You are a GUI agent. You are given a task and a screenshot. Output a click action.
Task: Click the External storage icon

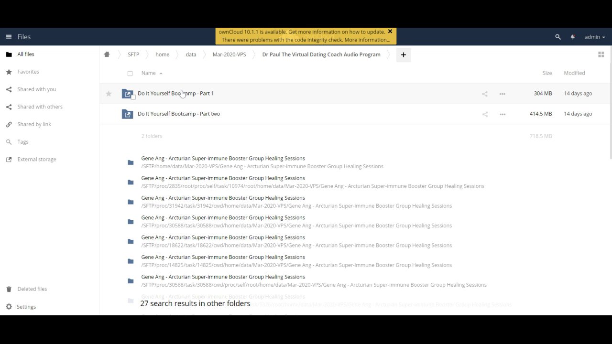point(9,159)
